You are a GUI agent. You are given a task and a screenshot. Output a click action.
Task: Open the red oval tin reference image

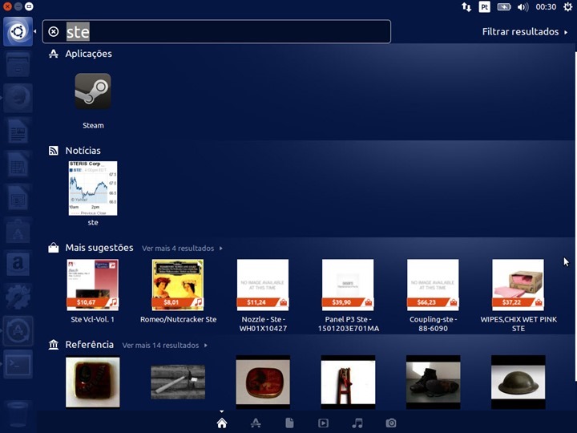click(x=263, y=382)
